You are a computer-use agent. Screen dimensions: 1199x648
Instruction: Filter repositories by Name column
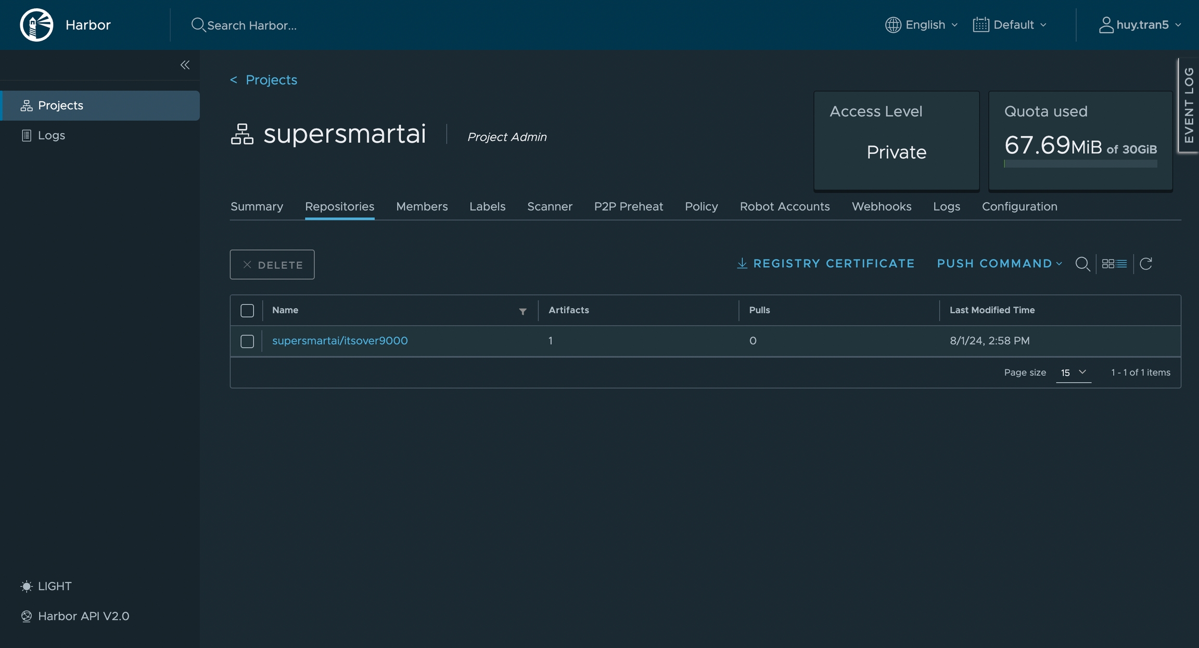coord(522,311)
